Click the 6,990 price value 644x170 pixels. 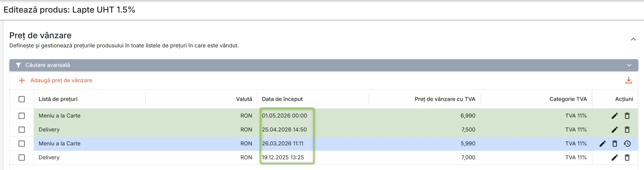[x=468, y=116]
